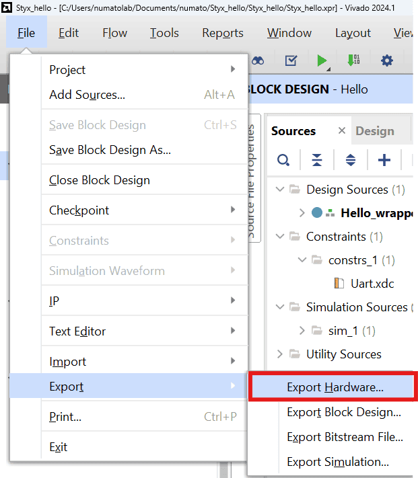The height and width of the screenshot is (478, 418).
Task: Collapse the Design Sources tree node
Action: (x=281, y=190)
